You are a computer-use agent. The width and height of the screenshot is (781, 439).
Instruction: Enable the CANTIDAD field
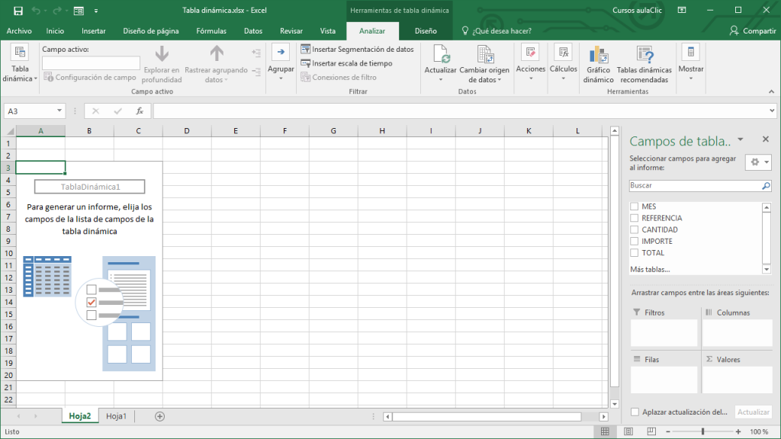[634, 229]
